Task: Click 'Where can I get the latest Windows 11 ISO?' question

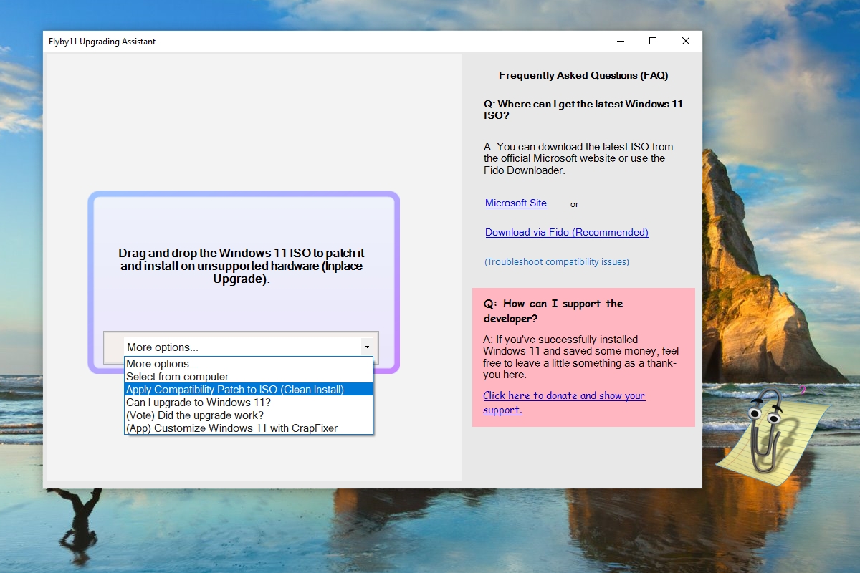Action: [583, 110]
